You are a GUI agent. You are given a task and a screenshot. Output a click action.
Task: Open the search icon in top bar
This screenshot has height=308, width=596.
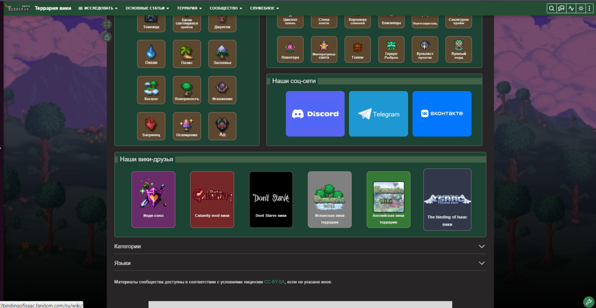click(x=551, y=8)
